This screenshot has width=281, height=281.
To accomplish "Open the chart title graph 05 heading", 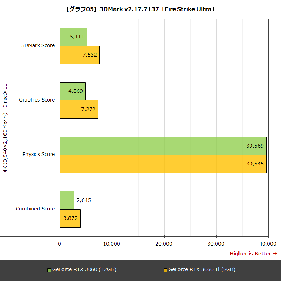I will click(x=140, y=9).
